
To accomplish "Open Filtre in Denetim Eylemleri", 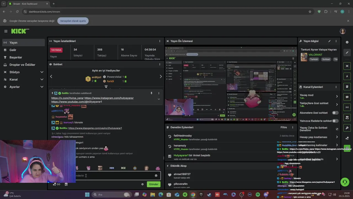I will [x=284, y=127].
